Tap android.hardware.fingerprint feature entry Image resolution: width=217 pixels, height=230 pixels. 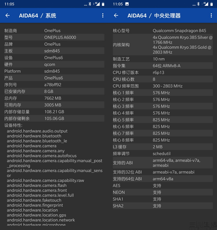pyautogui.click(x=35, y=205)
